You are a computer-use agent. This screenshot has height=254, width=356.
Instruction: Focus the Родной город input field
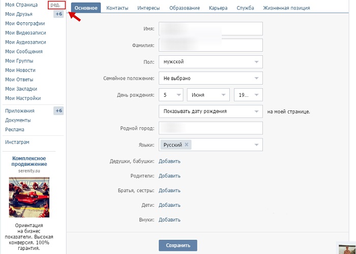(211, 128)
